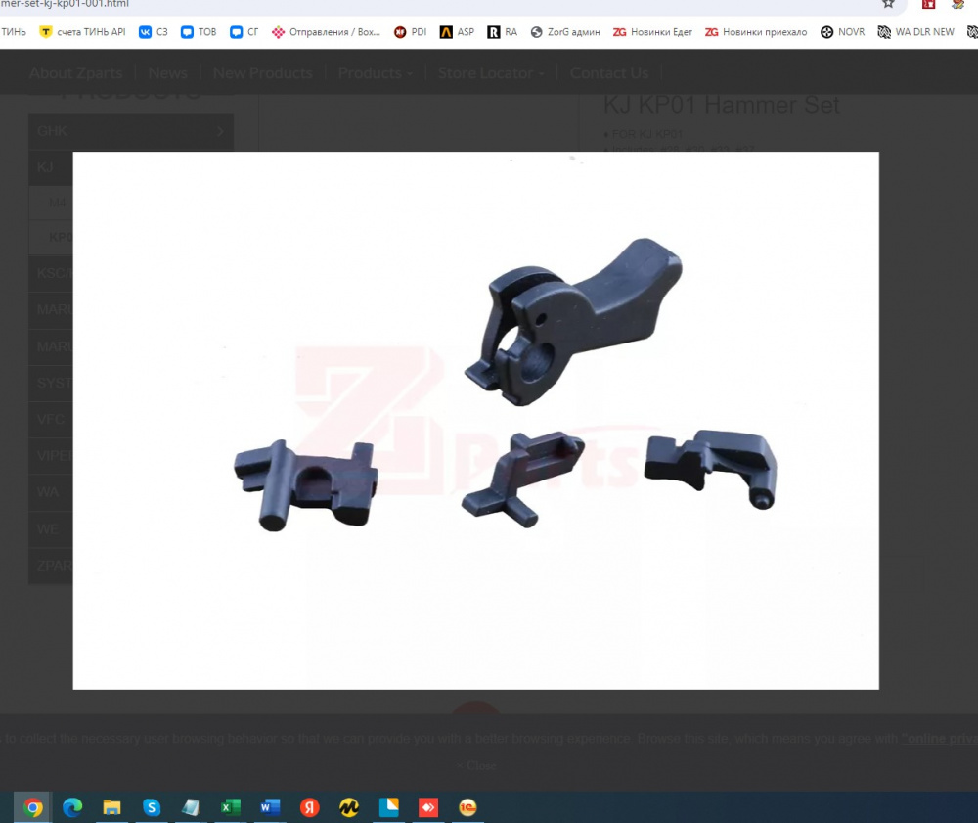Image resolution: width=978 pixels, height=823 pixels.
Task: Open Excel from the taskbar
Action: (230, 807)
